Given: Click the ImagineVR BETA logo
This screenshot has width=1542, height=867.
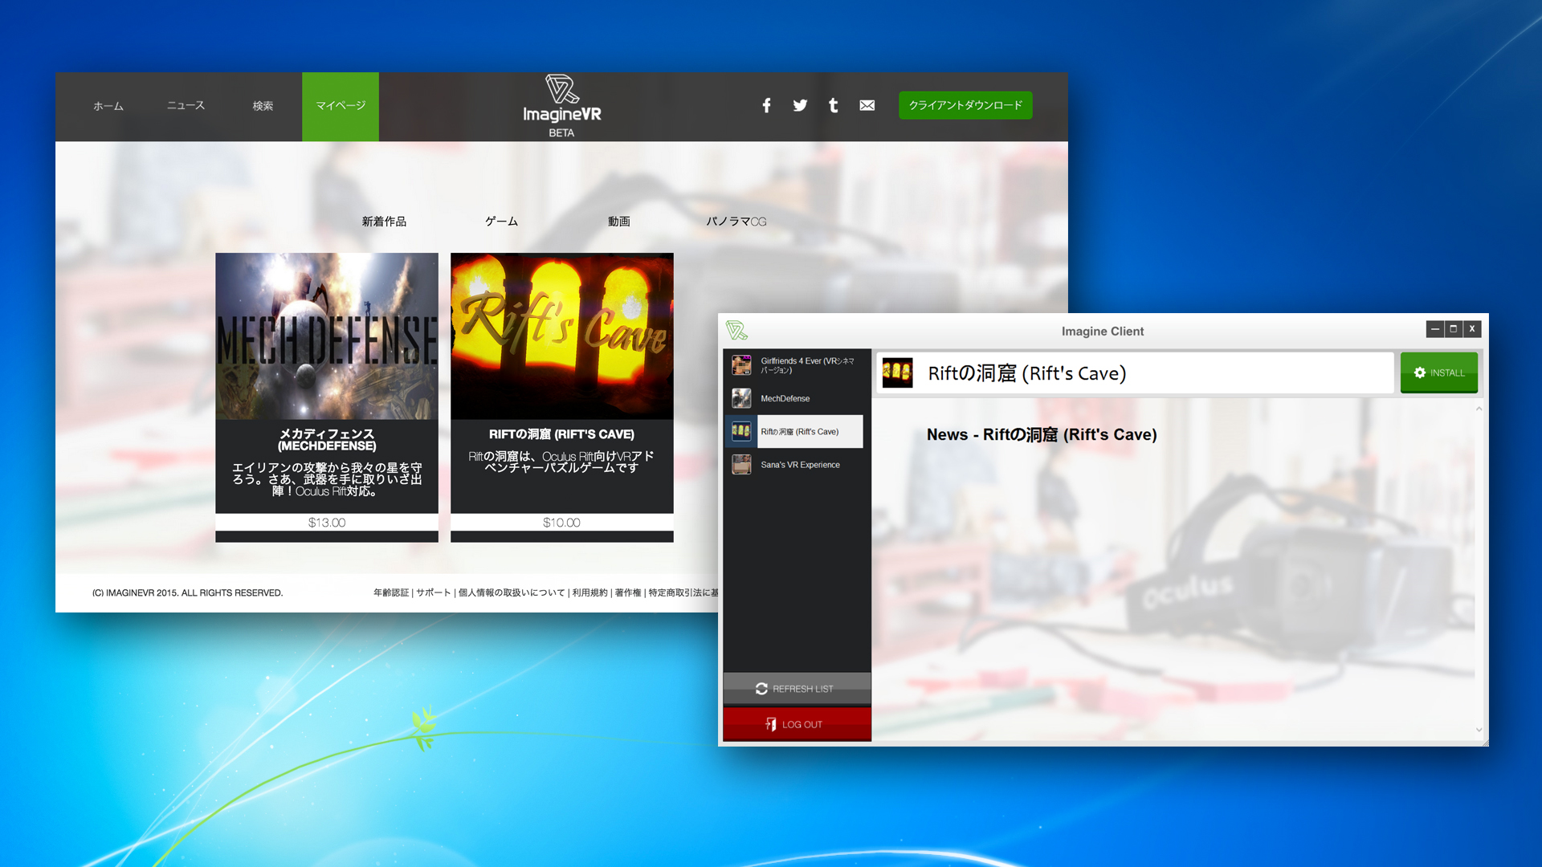Looking at the screenshot, I should pyautogui.click(x=561, y=106).
